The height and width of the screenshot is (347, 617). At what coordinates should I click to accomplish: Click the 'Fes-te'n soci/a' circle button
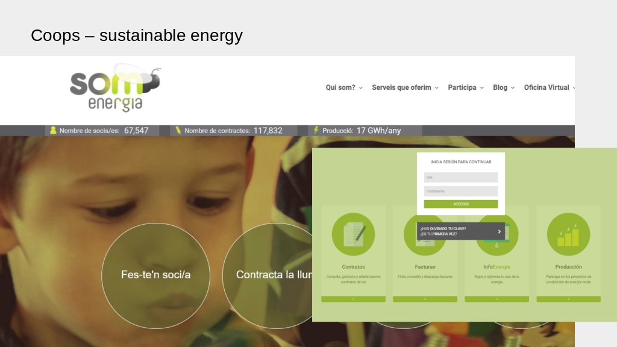tap(155, 275)
